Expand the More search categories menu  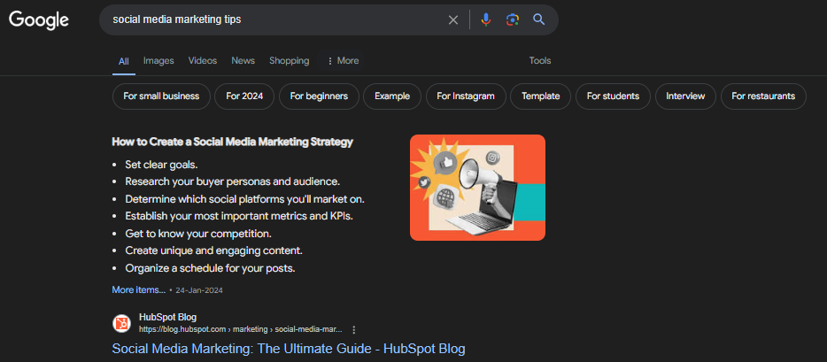(342, 60)
